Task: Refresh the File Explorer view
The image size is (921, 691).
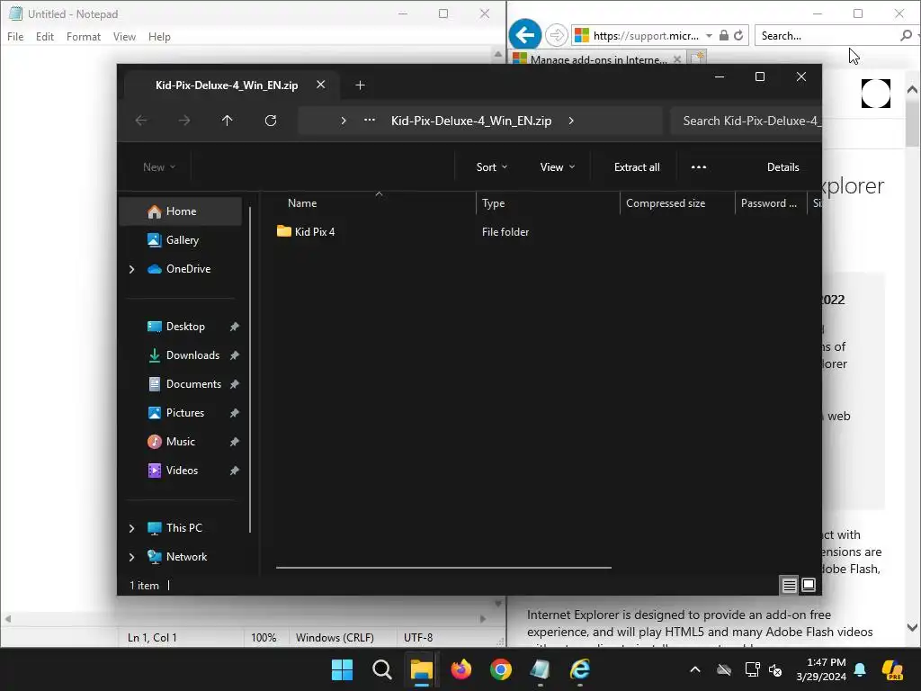Action: (270, 121)
